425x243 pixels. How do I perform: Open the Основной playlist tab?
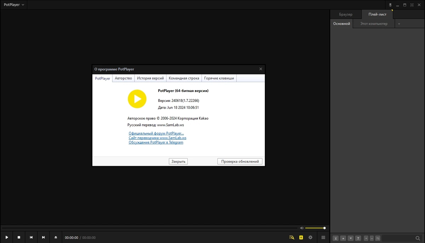click(342, 24)
